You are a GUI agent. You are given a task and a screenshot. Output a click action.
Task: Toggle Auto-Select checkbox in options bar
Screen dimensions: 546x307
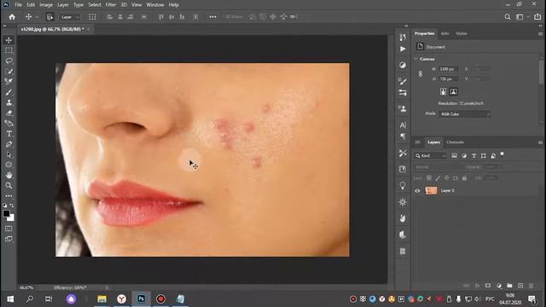(49, 17)
